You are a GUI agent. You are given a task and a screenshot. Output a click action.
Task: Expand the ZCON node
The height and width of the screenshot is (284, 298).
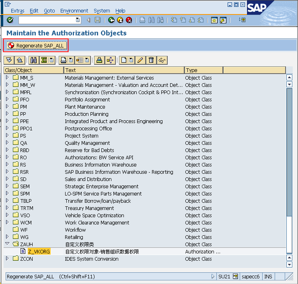point(7,258)
